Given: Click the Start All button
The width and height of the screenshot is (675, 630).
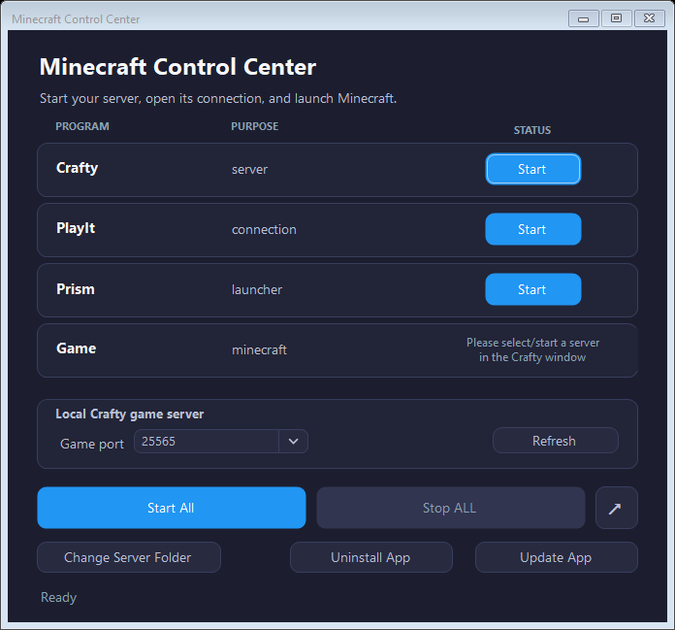Looking at the screenshot, I should pos(172,508).
